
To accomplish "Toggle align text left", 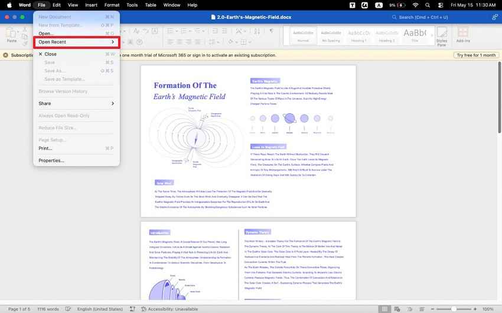I will pos(170,42).
